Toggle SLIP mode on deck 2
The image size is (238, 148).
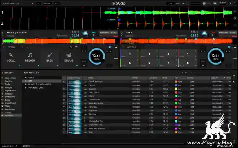click(x=228, y=51)
